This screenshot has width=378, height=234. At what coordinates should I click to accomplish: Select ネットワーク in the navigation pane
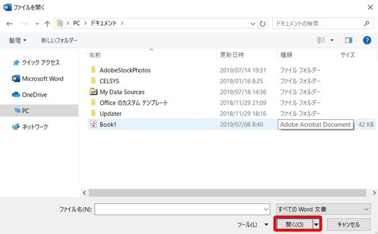click(x=30, y=127)
